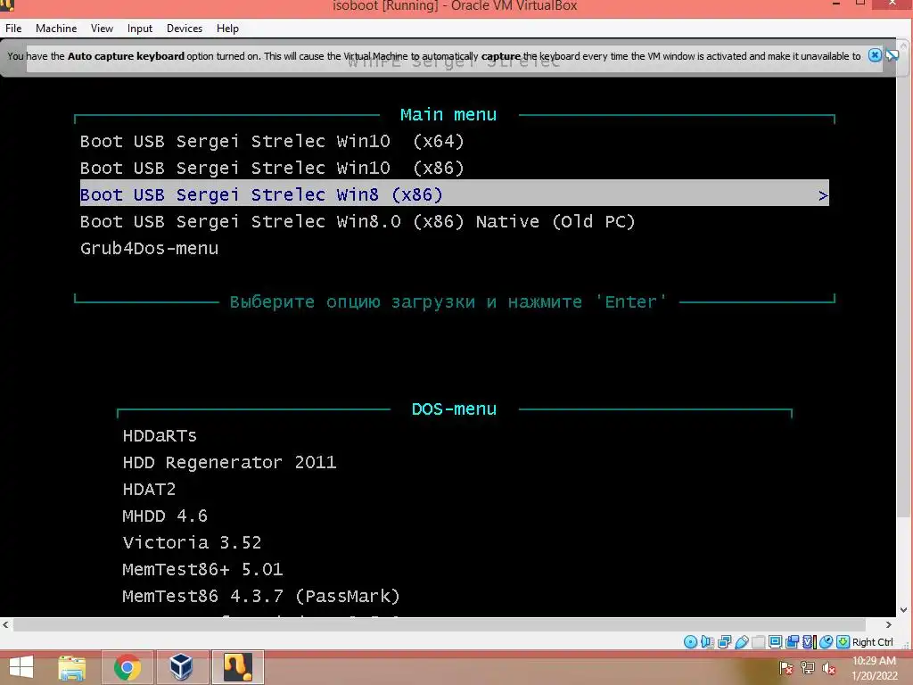
Task: Click the notification speech-bubble icon
Action: coord(892,55)
